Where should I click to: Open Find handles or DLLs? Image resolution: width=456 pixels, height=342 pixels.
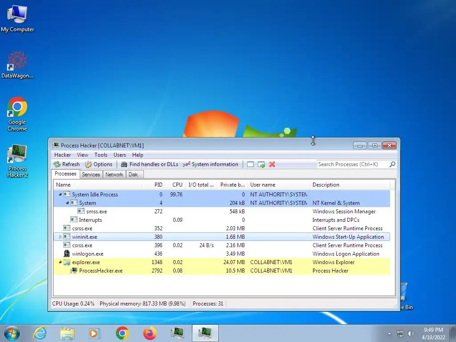click(150, 164)
